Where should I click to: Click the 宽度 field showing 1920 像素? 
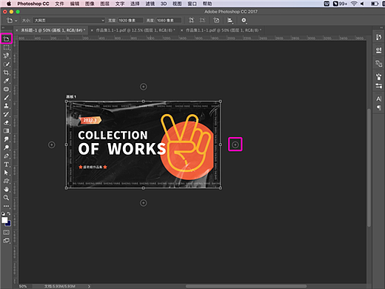point(130,20)
